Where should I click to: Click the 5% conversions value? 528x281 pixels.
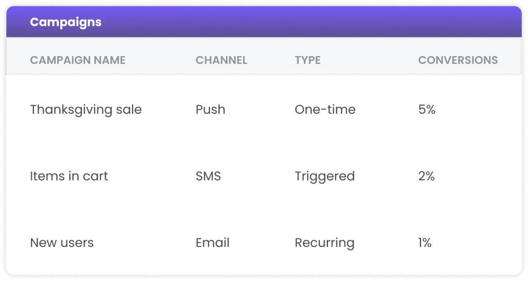click(427, 110)
